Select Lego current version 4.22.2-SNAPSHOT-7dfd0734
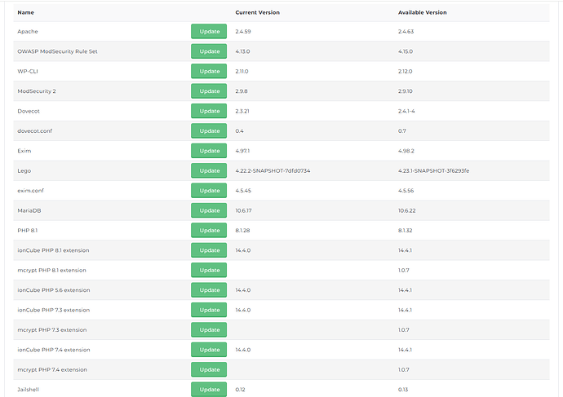The width and height of the screenshot is (563, 397). [273, 170]
